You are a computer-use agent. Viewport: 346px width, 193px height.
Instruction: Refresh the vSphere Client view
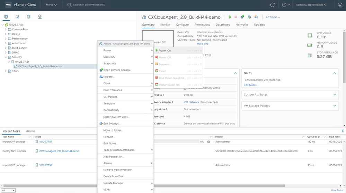[272, 4]
